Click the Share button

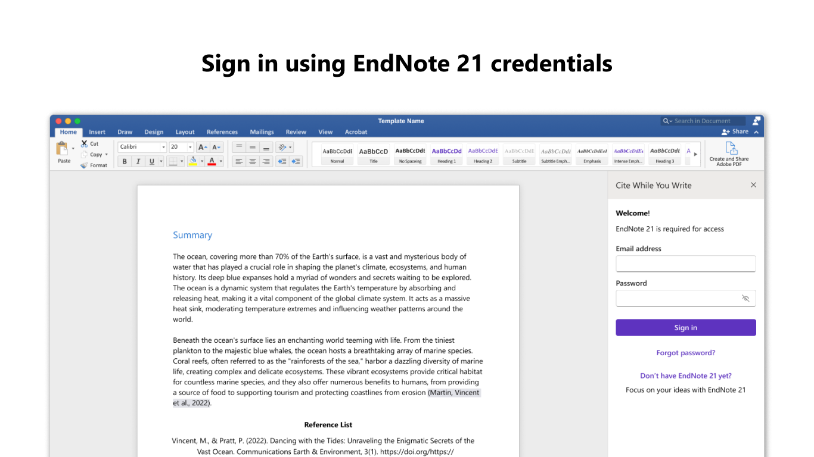pos(735,132)
